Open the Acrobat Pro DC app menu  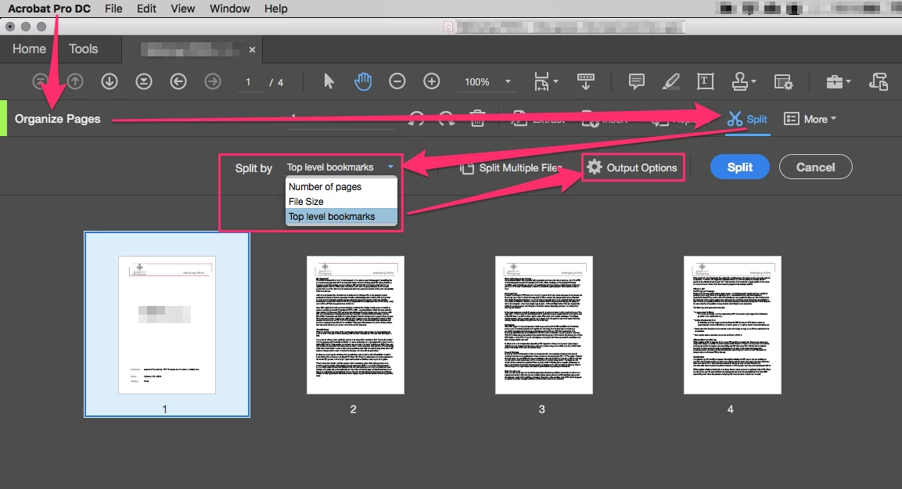point(49,9)
